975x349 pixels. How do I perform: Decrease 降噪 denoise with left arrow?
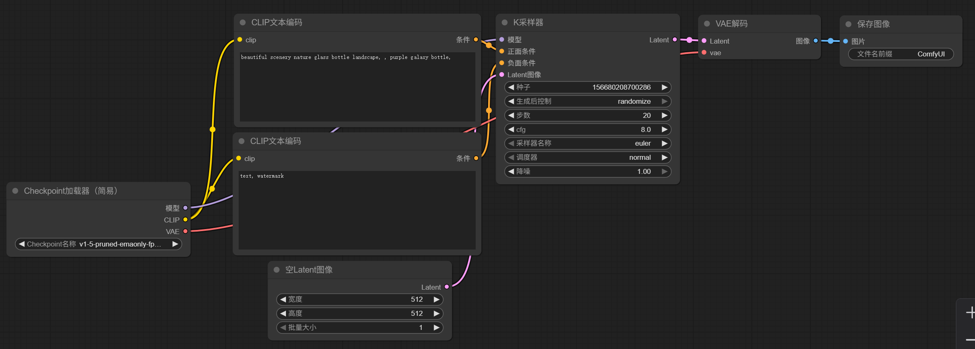(511, 171)
